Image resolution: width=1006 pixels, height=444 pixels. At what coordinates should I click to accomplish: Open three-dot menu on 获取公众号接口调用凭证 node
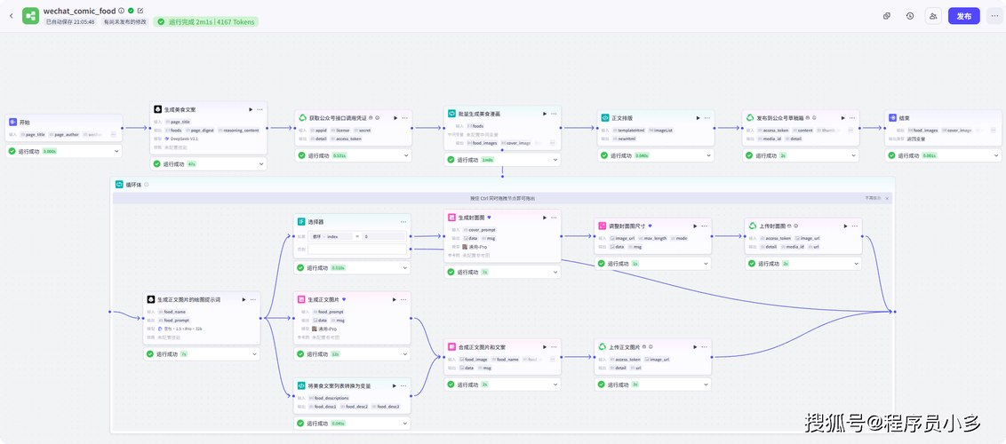[405, 118]
